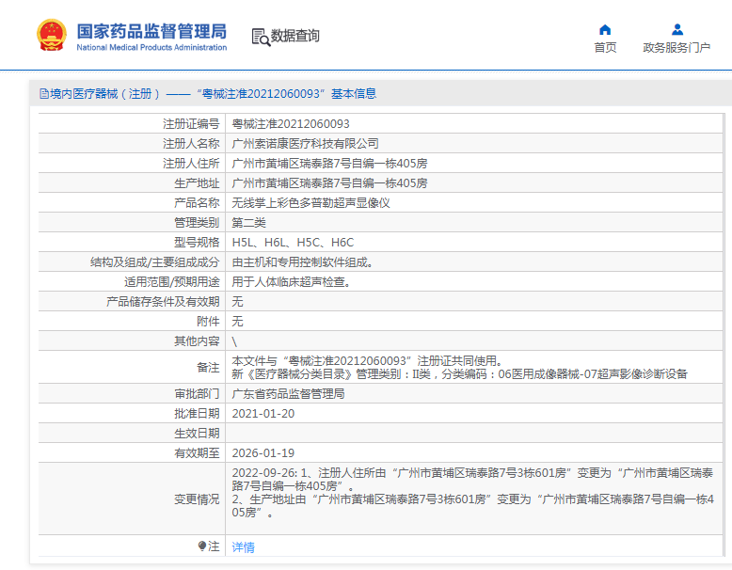Click registrant name 广州索诺康医疗科技有限公司

pos(305,144)
